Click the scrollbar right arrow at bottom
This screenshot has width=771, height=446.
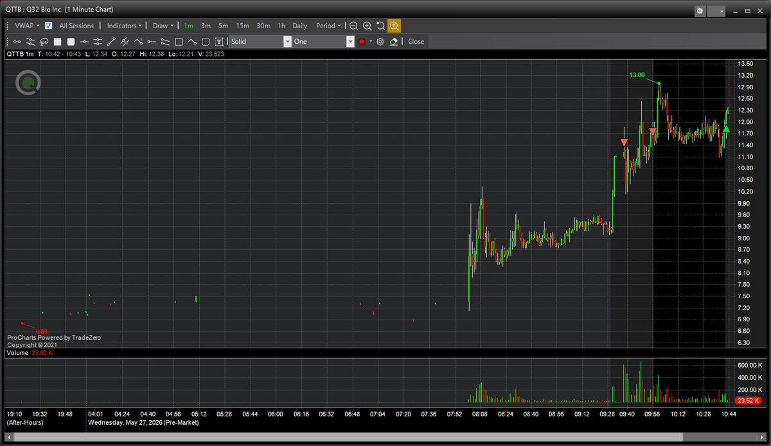[762, 437]
